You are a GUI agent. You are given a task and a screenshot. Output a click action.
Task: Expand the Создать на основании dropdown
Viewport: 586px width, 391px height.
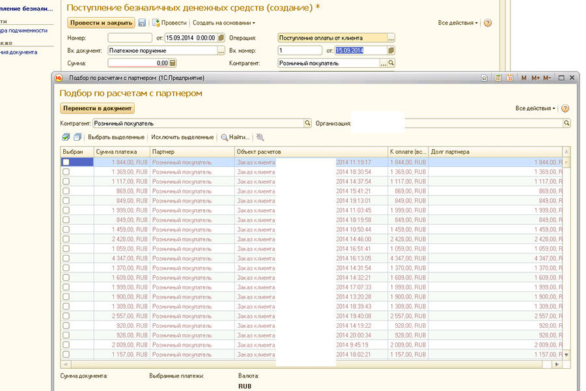point(223,23)
